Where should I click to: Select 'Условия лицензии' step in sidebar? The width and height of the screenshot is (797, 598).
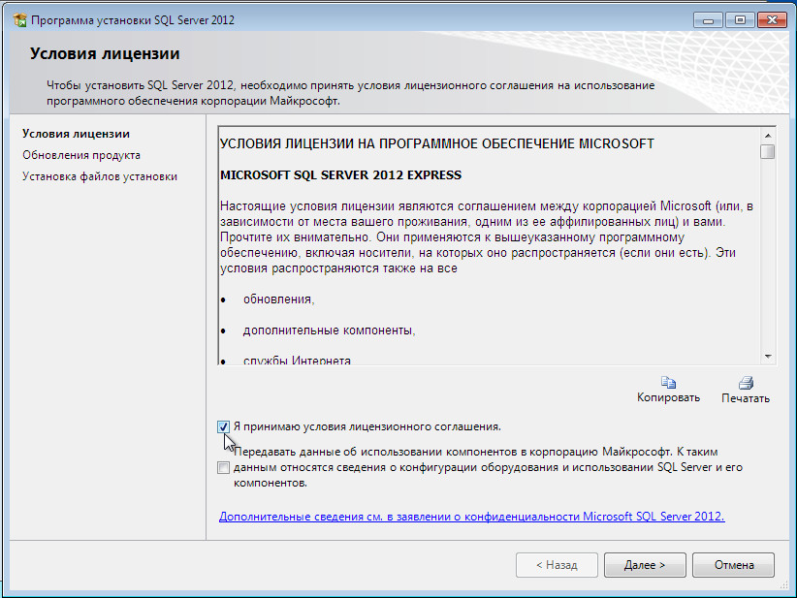tap(77, 134)
